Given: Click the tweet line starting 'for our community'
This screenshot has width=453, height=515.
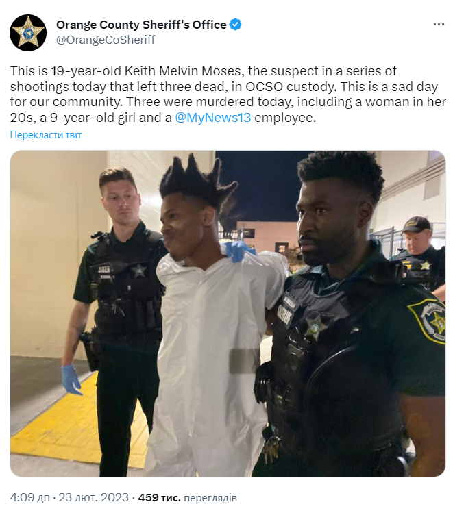Looking at the screenshot, I should coord(228,102).
